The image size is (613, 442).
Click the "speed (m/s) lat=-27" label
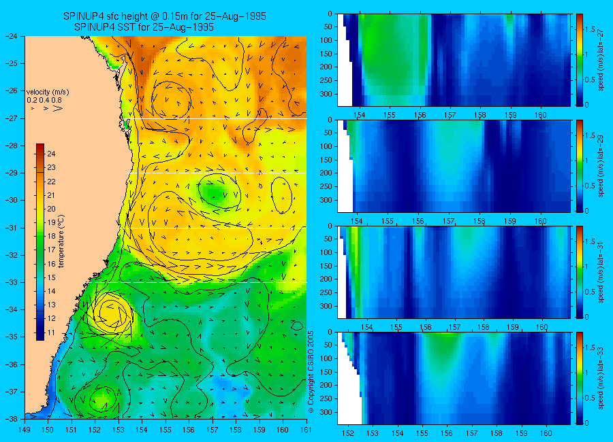point(601,60)
